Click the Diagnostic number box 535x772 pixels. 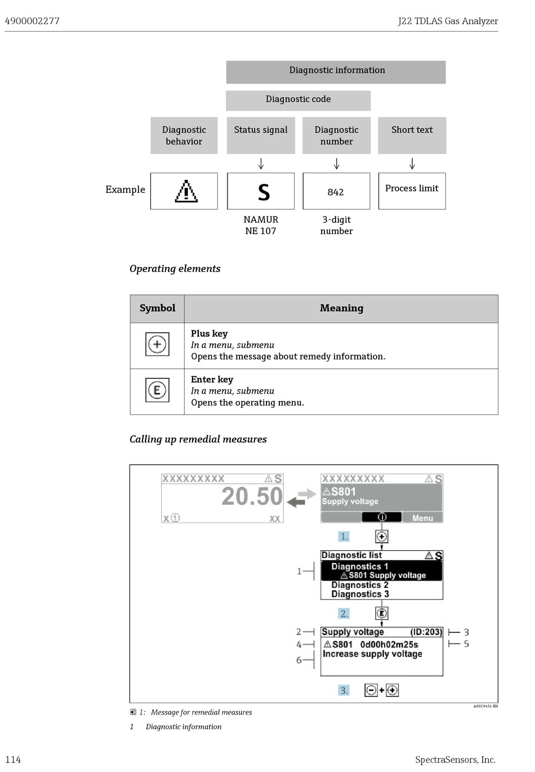click(x=337, y=135)
